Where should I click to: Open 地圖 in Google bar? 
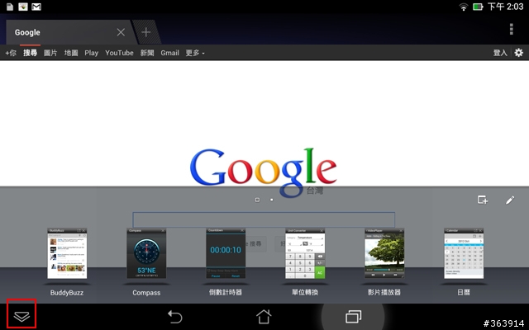[71, 53]
